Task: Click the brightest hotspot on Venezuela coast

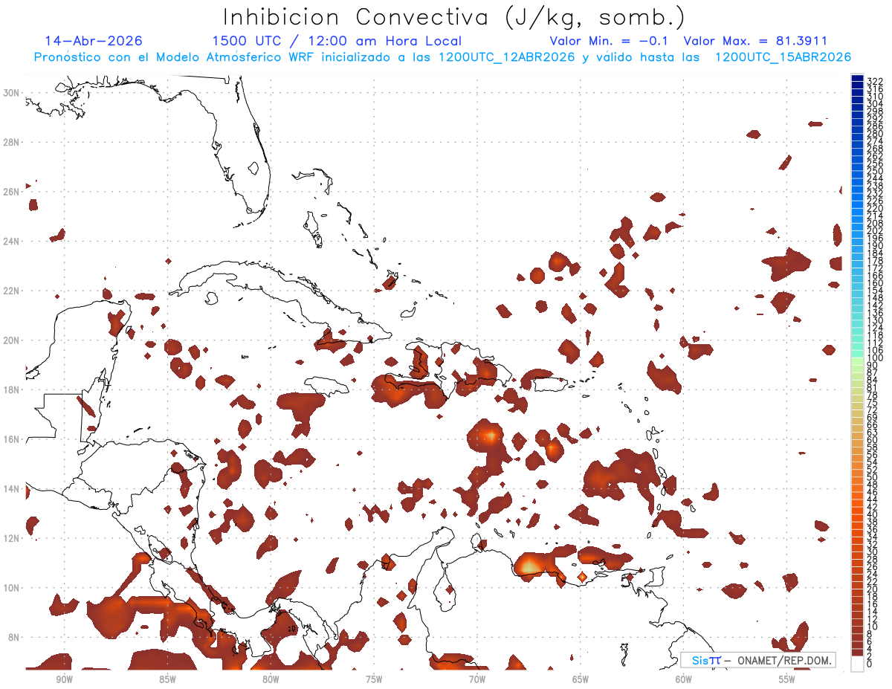Action: point(529,566)
